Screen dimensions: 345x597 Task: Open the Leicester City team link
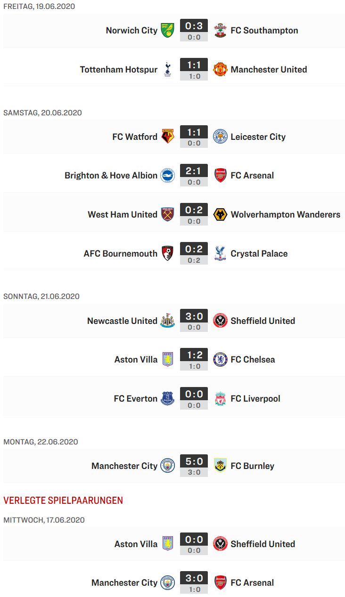(x=258, y=137)
